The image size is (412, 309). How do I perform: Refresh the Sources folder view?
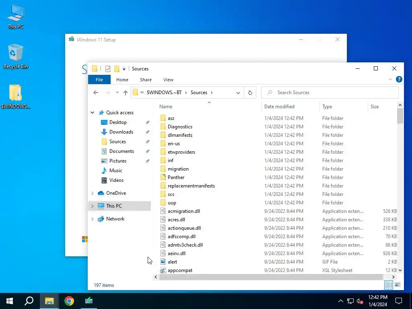(x=250, y=93)
